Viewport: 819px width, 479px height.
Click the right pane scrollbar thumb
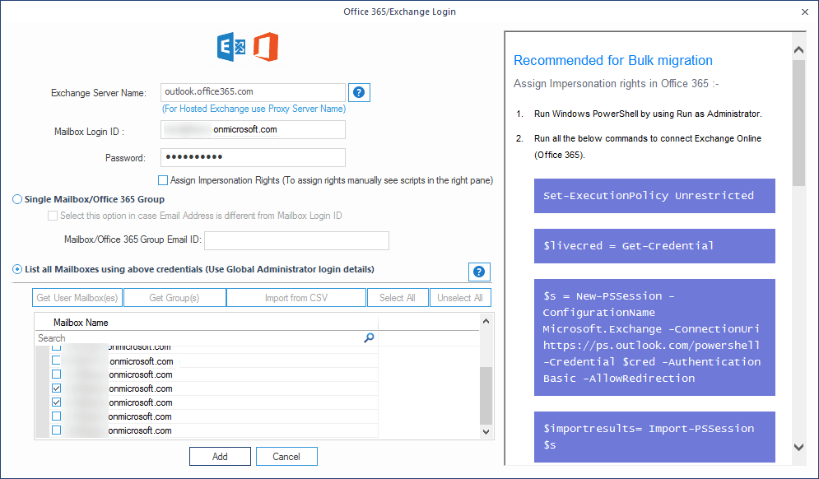point(798,123)
